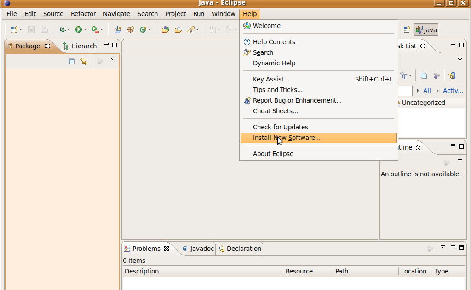The image size is (471, 290).
Task: Open the Project menu
Action: tap(175, 14)
